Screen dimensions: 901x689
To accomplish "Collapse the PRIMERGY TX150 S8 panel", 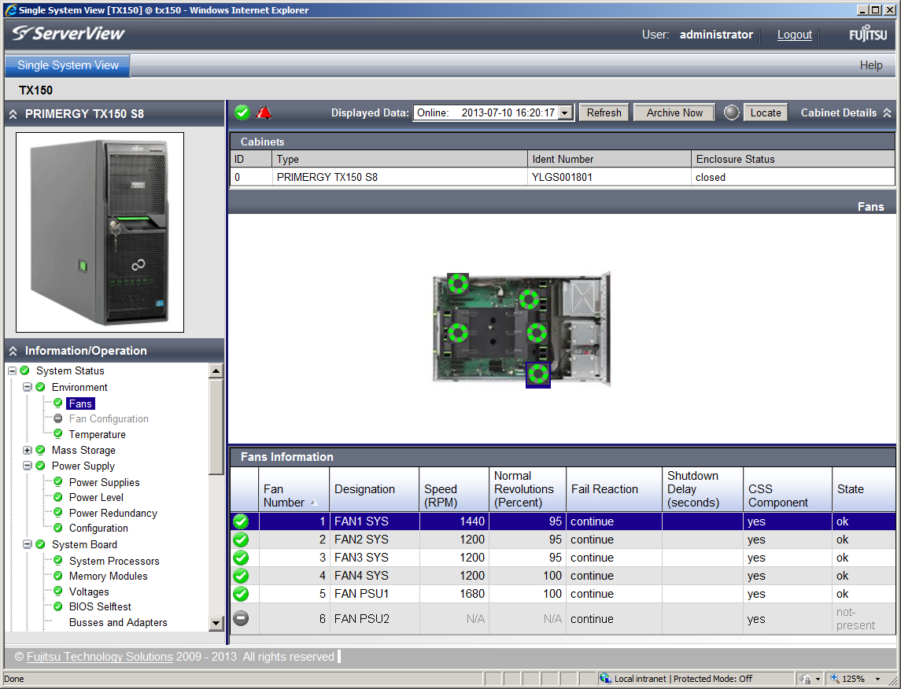I will [x=13, y=114].
